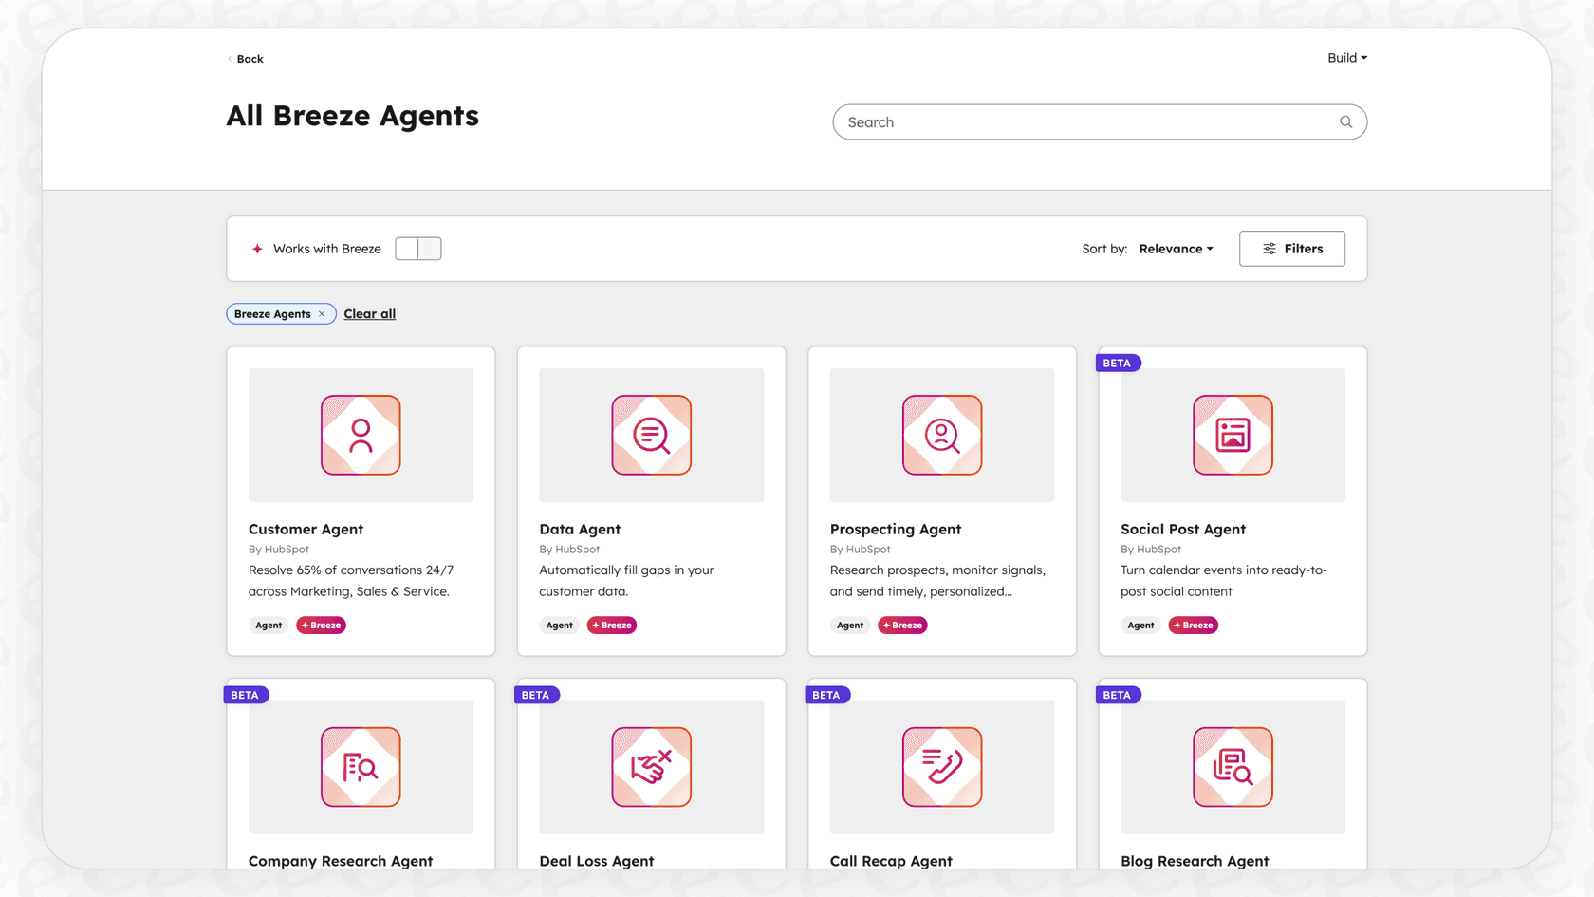Click the Data Agent magnifying glass icon

pyautogui.click(x=651, y=435)
